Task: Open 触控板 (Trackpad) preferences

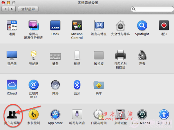Action: (x=99, y=55)
